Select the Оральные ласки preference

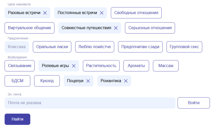pos(52,47)
